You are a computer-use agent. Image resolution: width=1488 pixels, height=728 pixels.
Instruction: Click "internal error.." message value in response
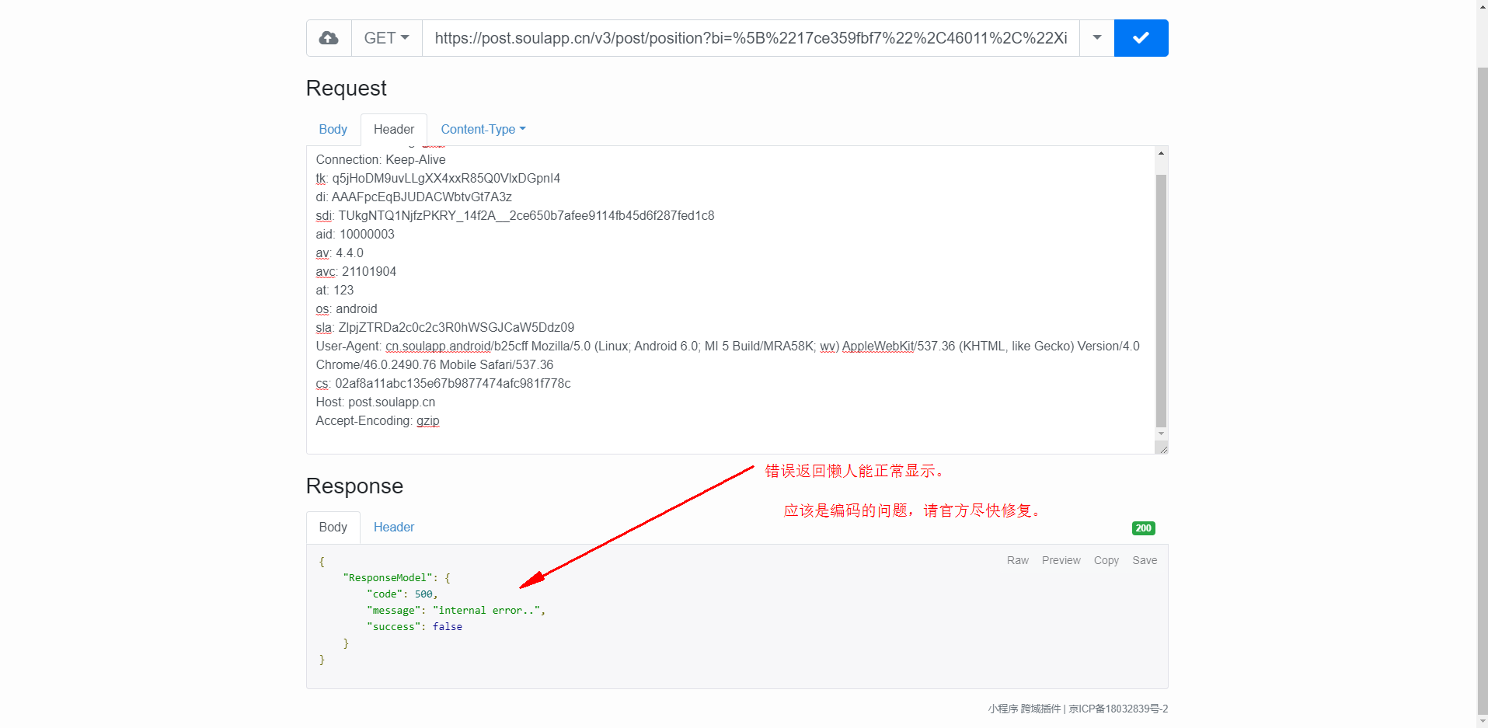[x=486, y=611]
